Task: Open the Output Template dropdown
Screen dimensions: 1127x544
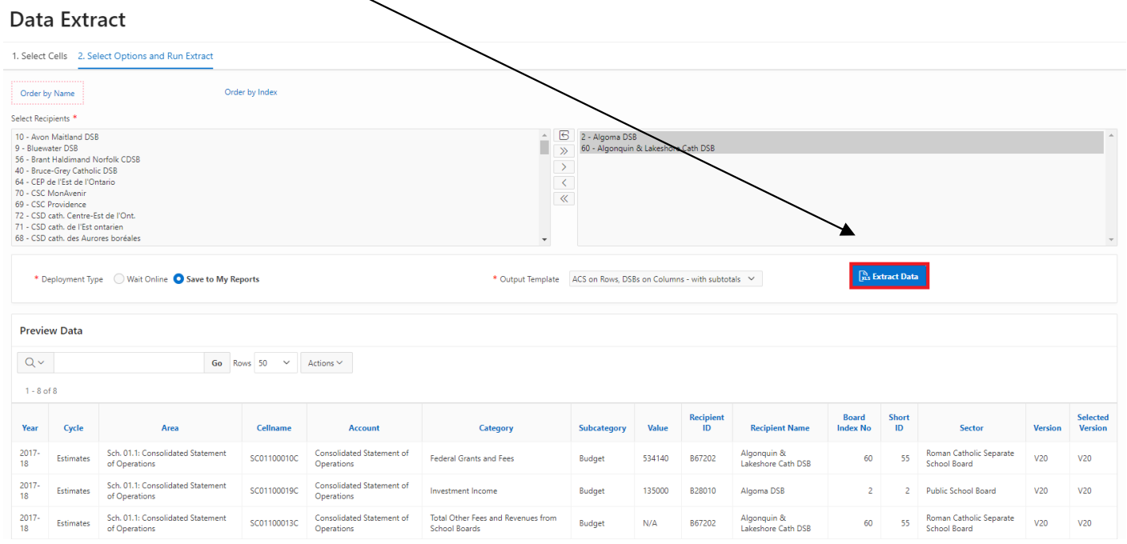Action: (x=665, y=279)
